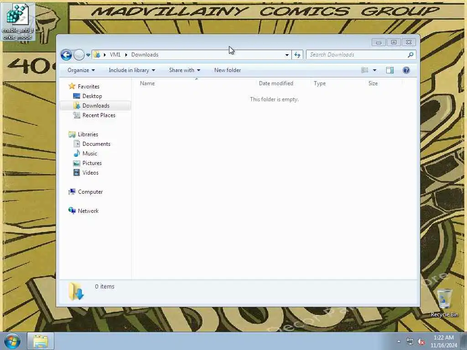Select Network in the navigation pane
This screenshot has height=350, width=467.
coord(88,211)
